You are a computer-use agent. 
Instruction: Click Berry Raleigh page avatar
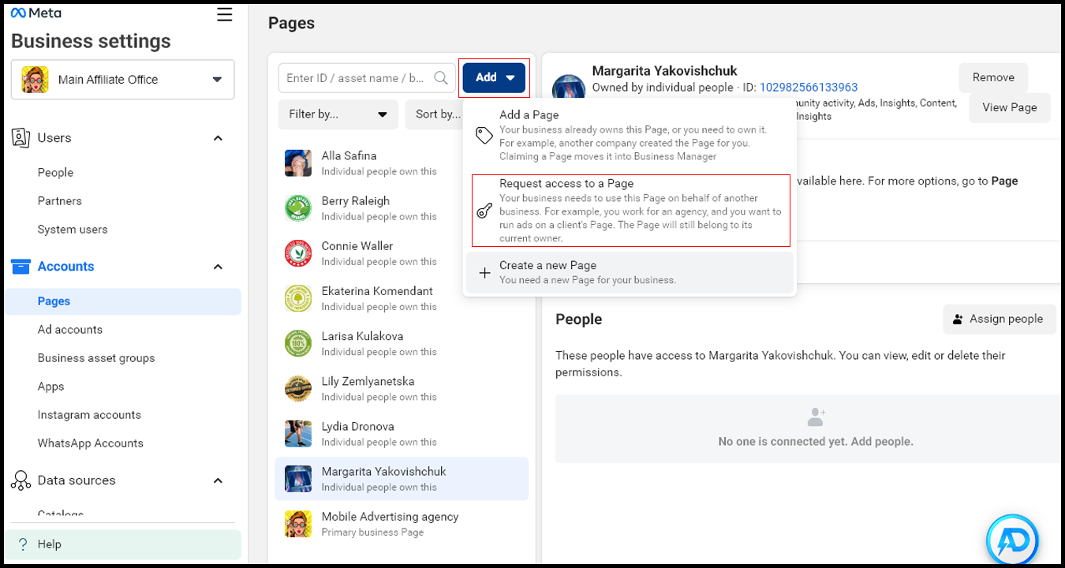coord(298,208)
